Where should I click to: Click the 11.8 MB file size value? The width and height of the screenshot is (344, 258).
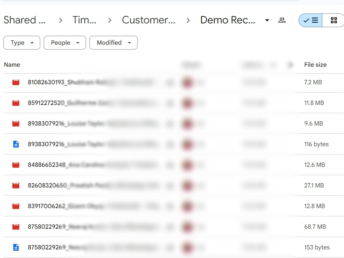(314, 103)
